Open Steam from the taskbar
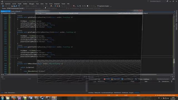This screenshot has width=178, height=100. 43,98
